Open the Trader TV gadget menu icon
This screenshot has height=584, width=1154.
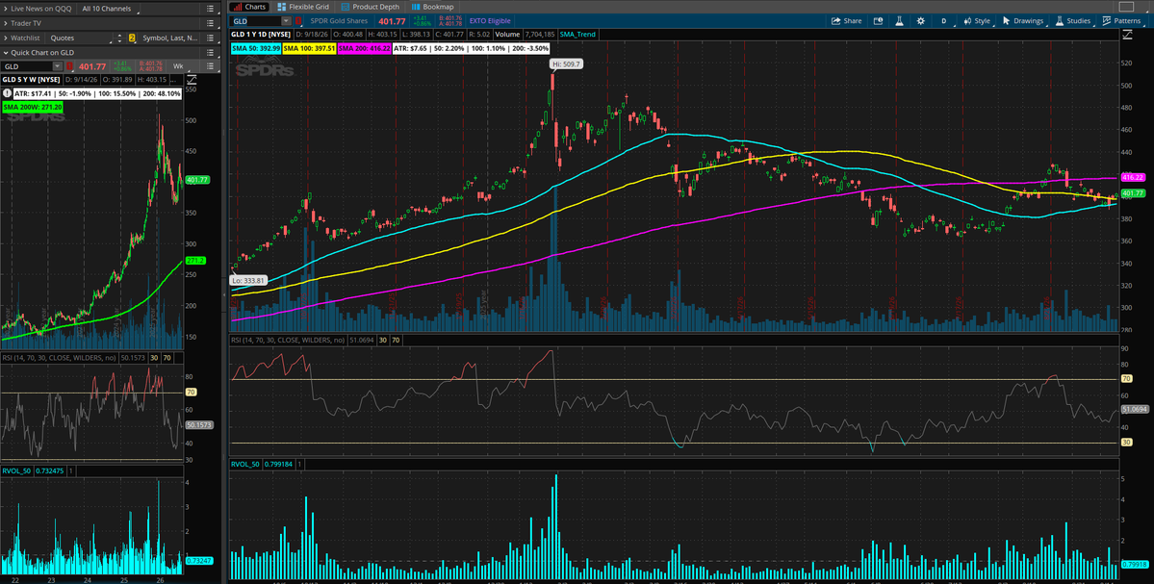(x=210, y=23)
